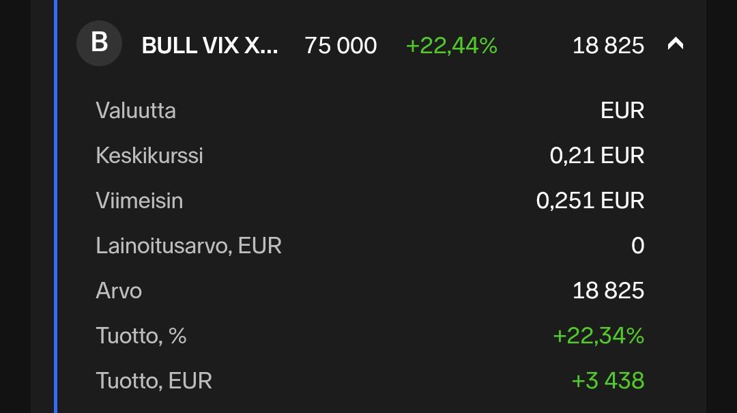Select the Keskikurssi row label
Viewport: 737px width, 413px height.
(x=149, y=156)
